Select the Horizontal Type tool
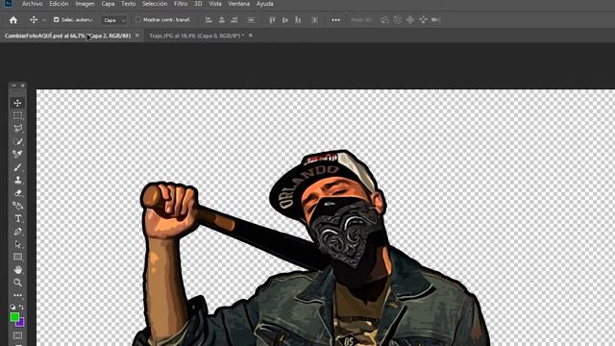 [17, 218]
